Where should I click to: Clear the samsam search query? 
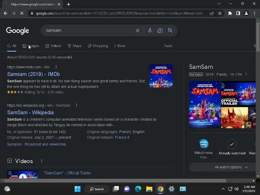[x=138, y=30]
